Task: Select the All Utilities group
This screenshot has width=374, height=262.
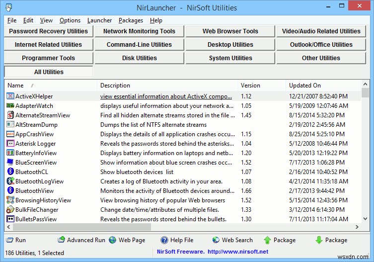Action: (x=48, y=72)
